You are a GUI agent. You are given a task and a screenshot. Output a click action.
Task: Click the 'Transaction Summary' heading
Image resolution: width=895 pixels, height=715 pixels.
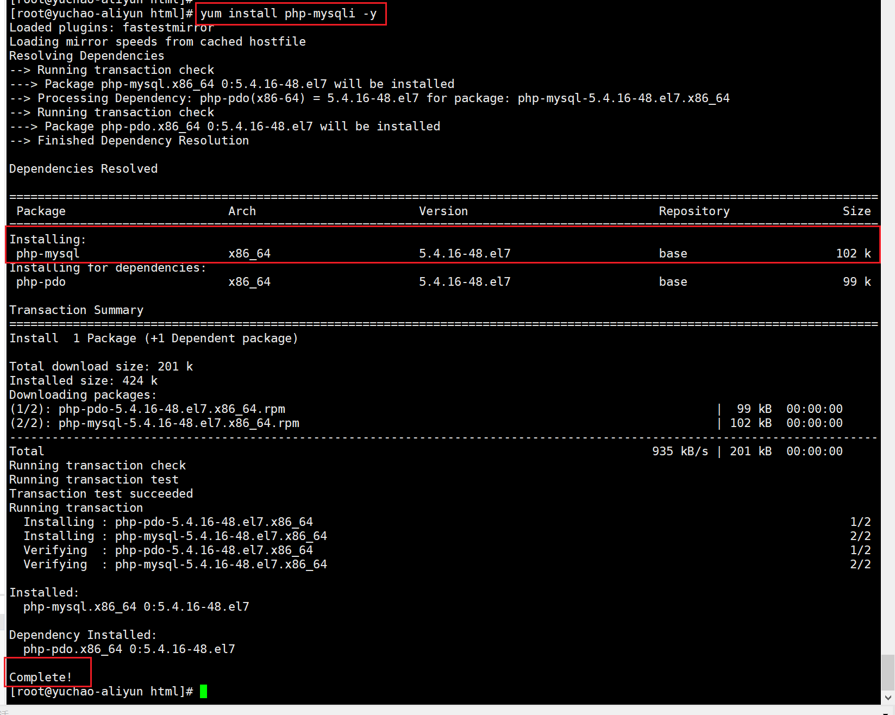click(x=76, y=310)
